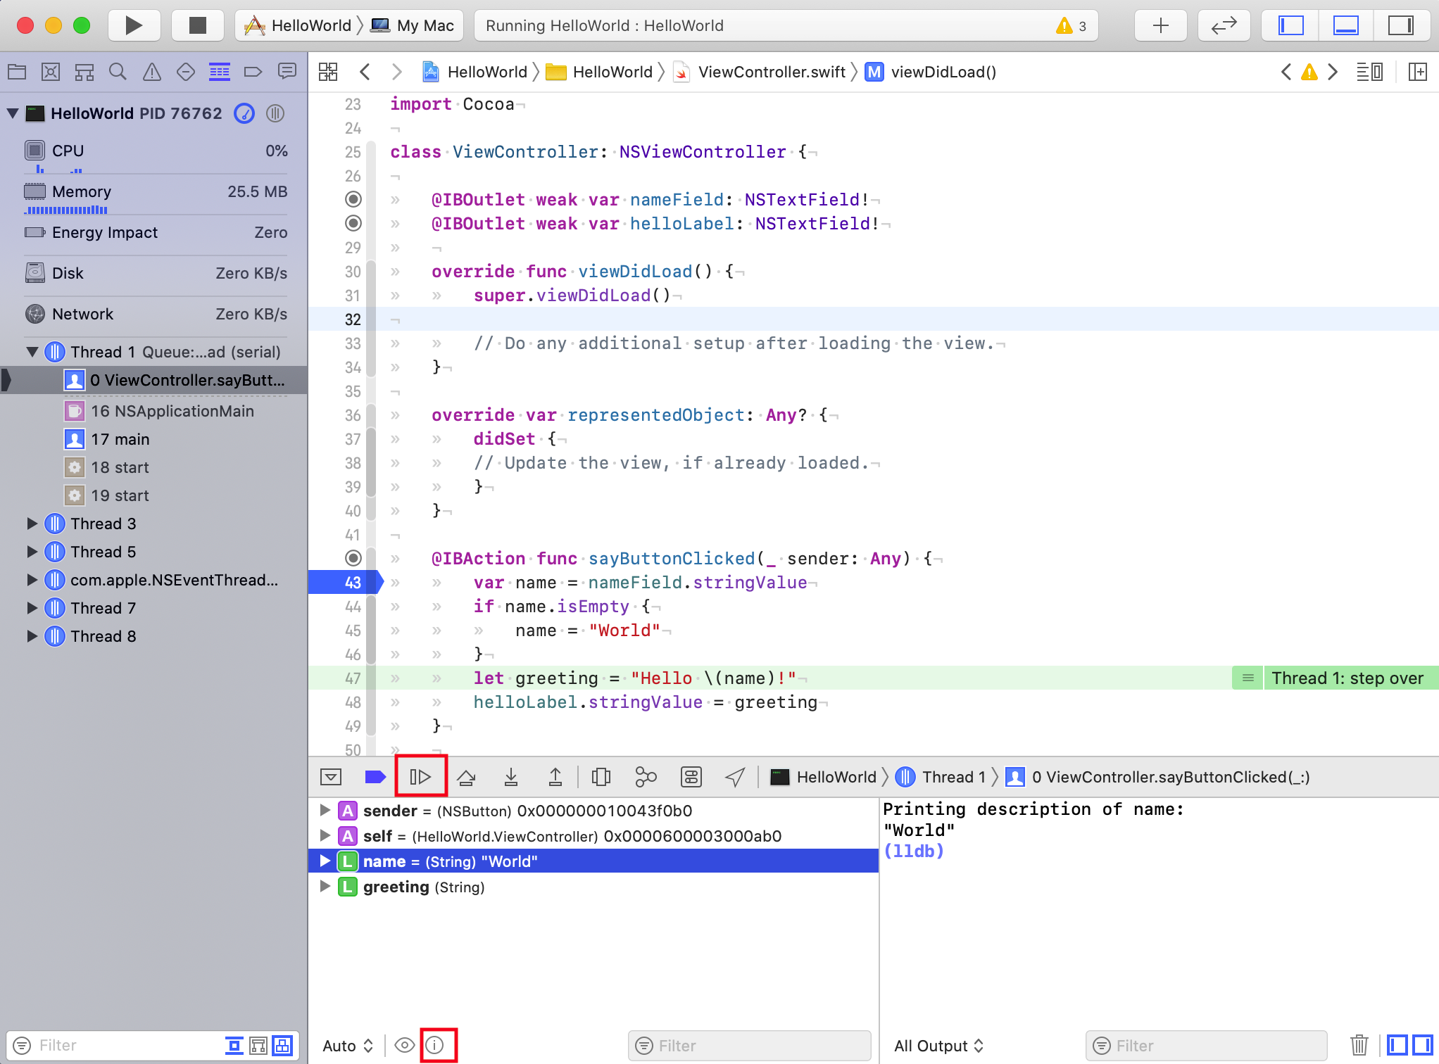Click the Stop button in toolbar
This screenshot has width=1439, height=1064.
tap(198, 26)
